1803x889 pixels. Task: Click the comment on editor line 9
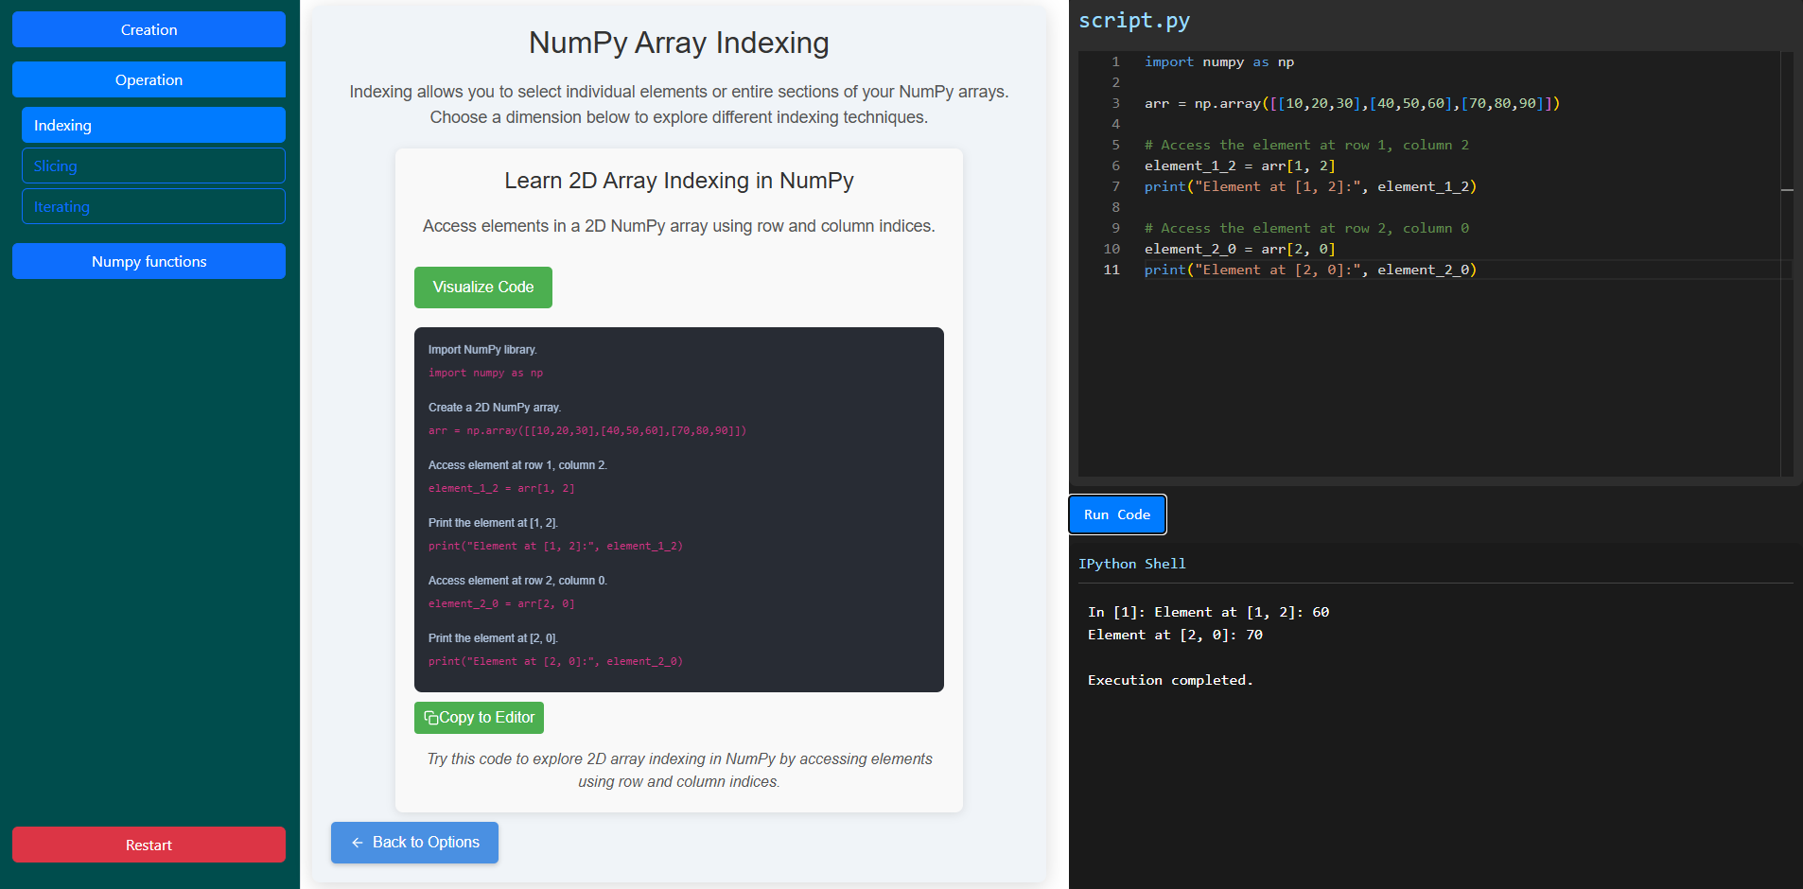click(1305, 229)
